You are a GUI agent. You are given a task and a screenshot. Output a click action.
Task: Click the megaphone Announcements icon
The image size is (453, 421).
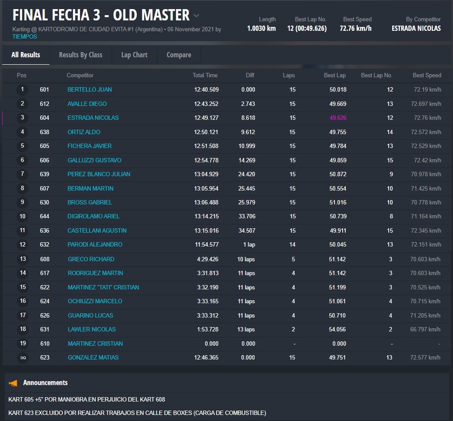pyautogui.click(x=13, y=383)
